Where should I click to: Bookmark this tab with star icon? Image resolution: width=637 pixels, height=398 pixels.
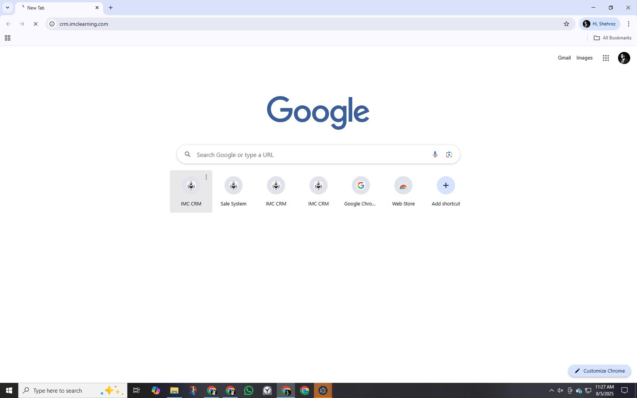coord(566,24)
